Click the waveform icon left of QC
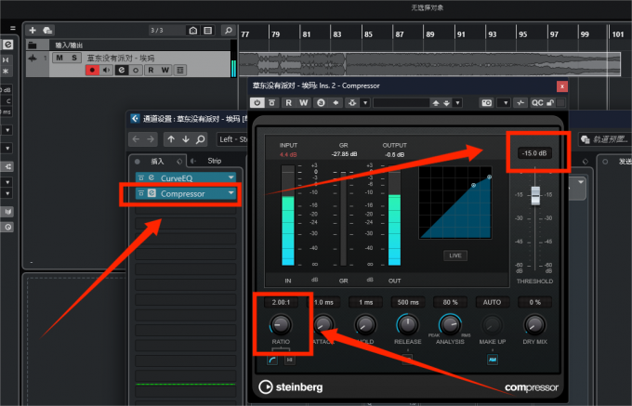Image resolution: width=632 pixels, height=406 pixels. (x=520, y=103)
